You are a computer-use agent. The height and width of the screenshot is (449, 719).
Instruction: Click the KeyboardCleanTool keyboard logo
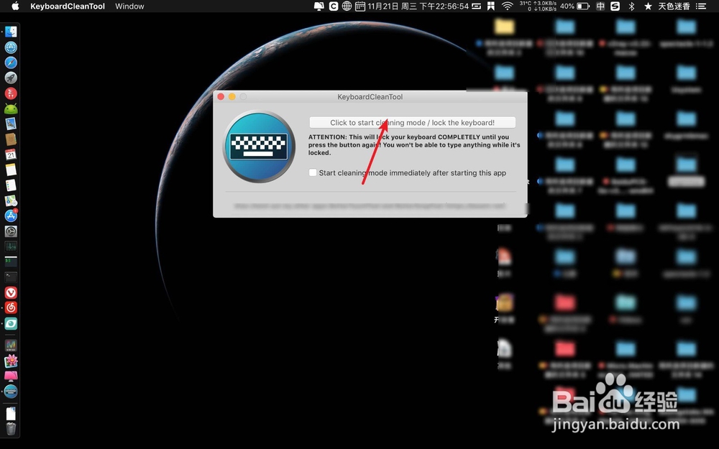(x=259, y=147)
